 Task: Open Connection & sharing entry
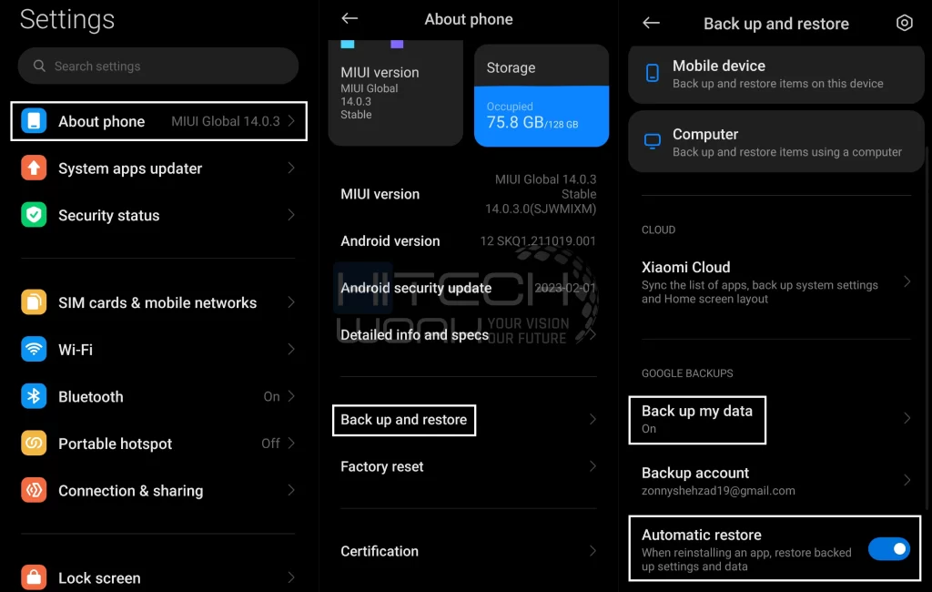pos(158,490)
